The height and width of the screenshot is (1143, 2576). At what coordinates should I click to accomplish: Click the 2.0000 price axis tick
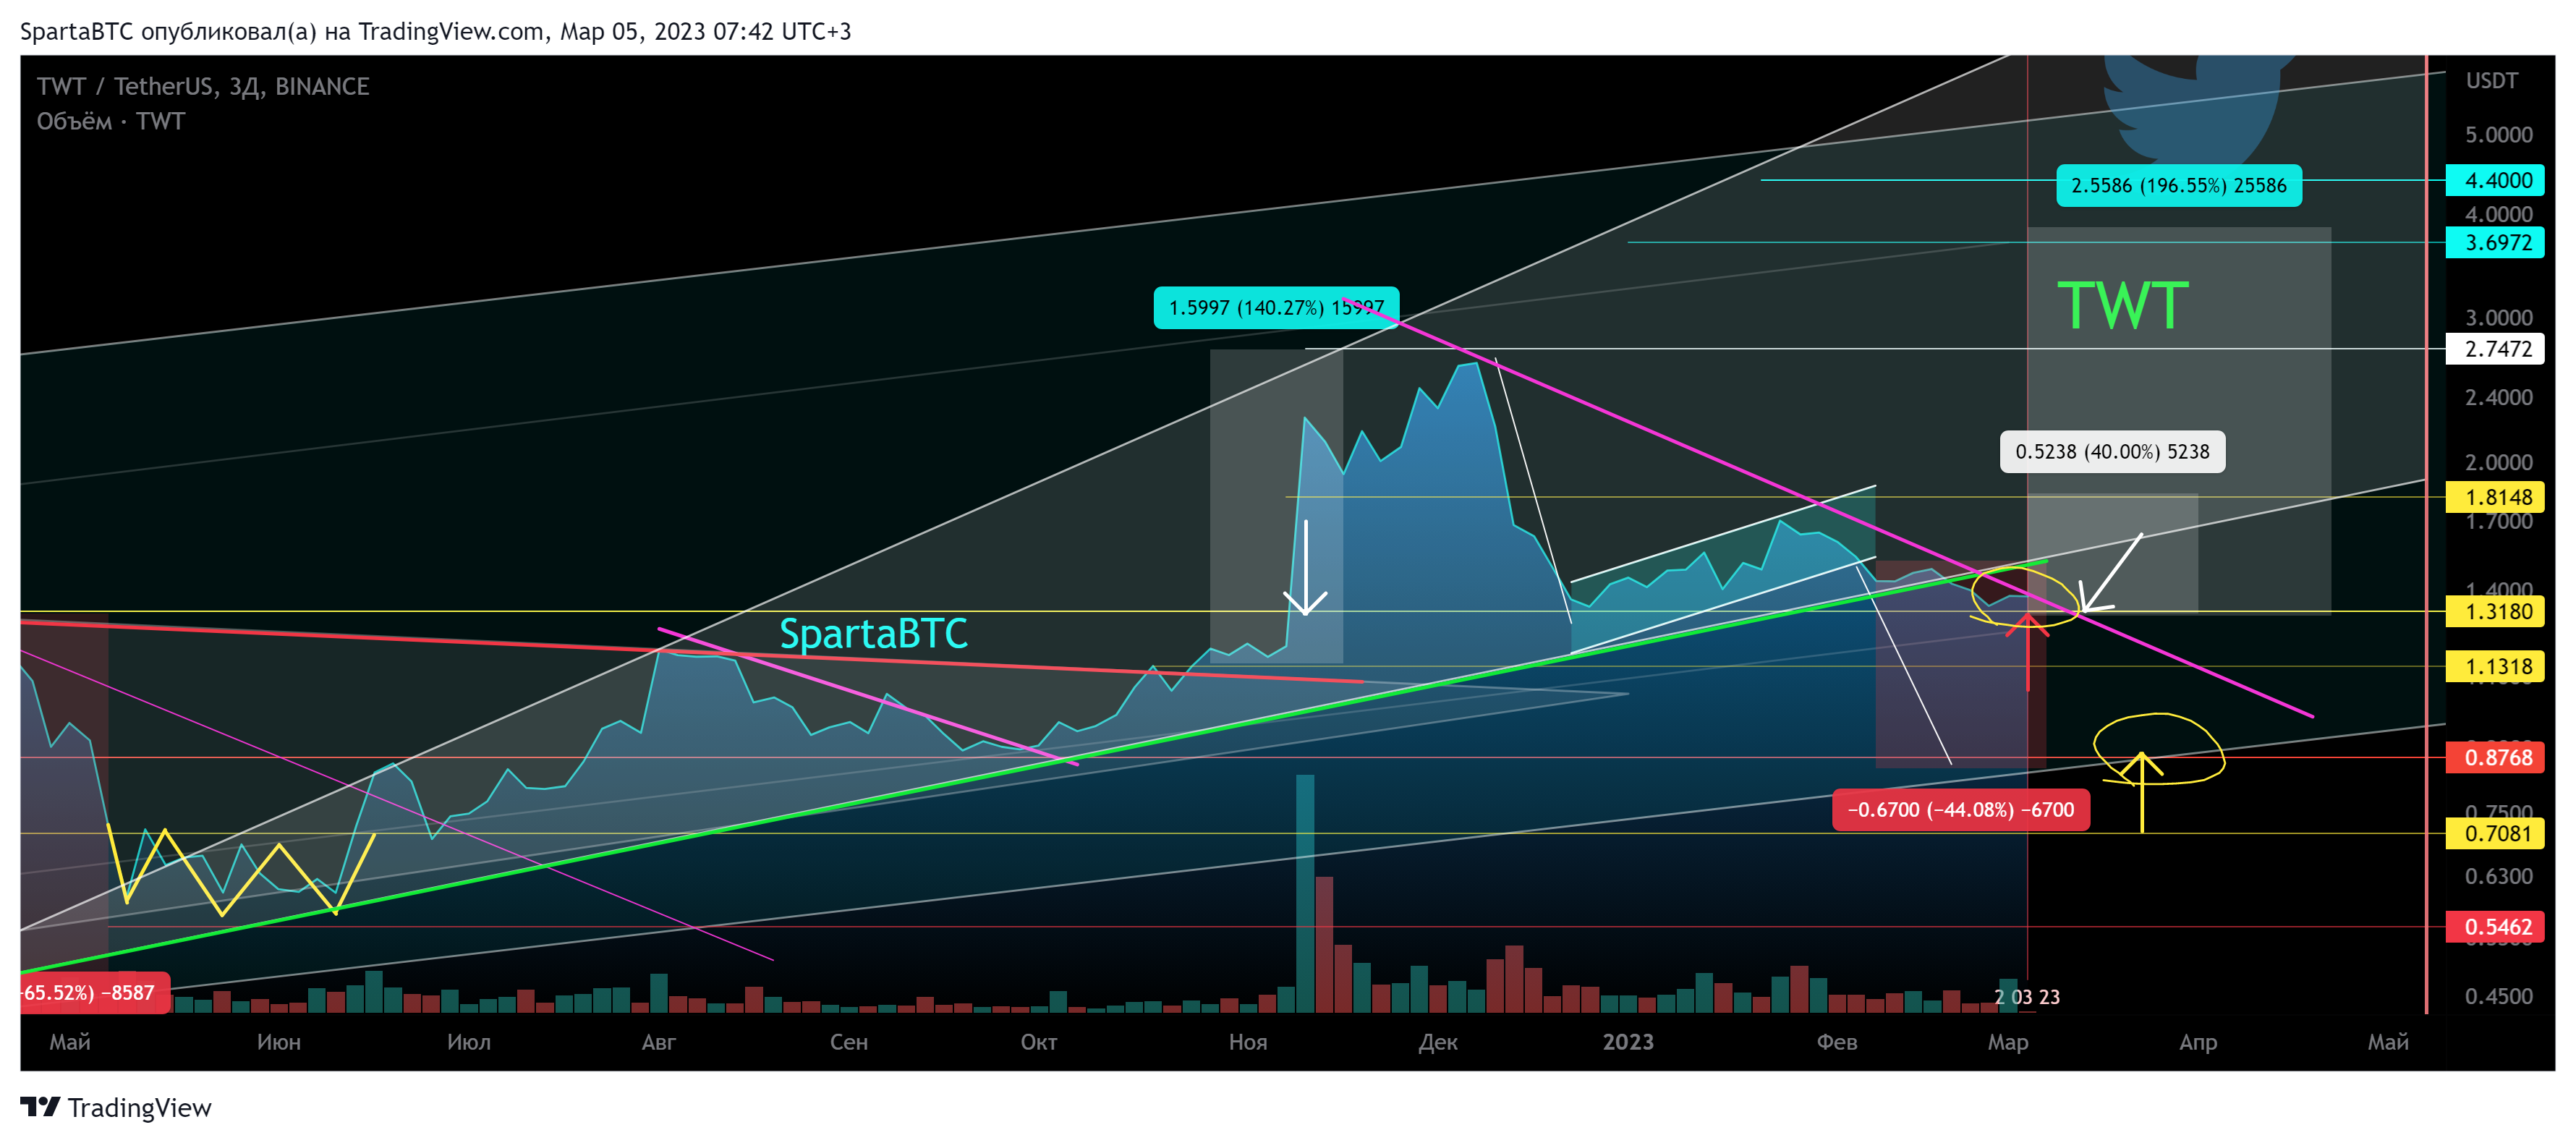tap(2498, 462)
